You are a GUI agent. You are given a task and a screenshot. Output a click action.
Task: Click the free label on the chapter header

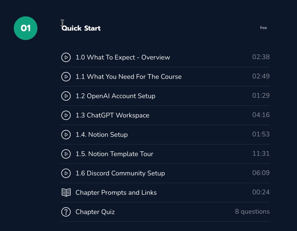click(263, 28)
